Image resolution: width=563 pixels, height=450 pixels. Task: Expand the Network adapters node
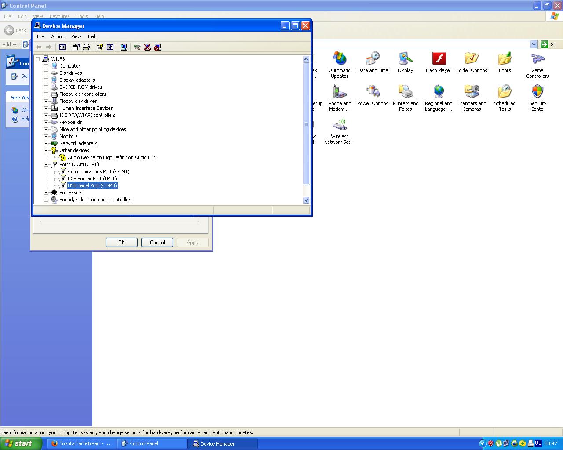click(x=46, y=143)
